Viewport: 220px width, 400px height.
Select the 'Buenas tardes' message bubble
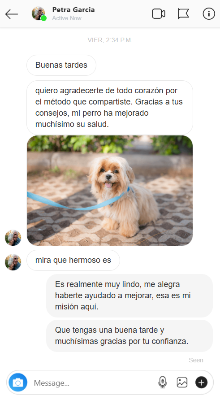[61, 65]
